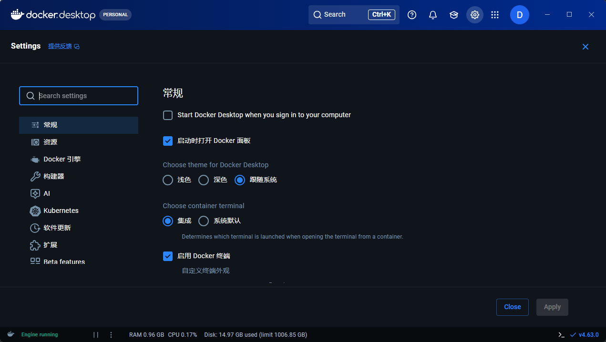Viewport: 606px width, 342px height.
Task: Click the settings gear in the title bar
Action: click(x=474, y=15)
